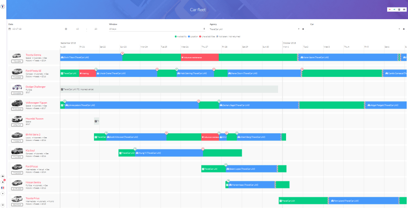408x208 pixels.
Task: Select the Johnne Peters rental bar
Action: (132, 105)
